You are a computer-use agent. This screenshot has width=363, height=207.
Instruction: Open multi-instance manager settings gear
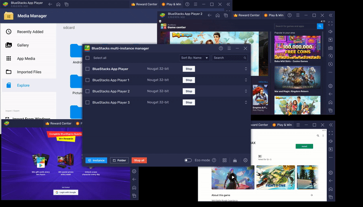[x=245, y=160]
